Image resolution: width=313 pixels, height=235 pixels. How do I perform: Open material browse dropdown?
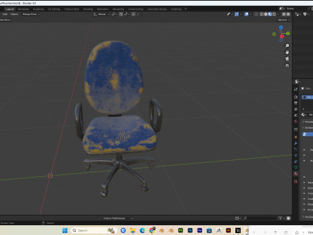click(x=304, y=115)
